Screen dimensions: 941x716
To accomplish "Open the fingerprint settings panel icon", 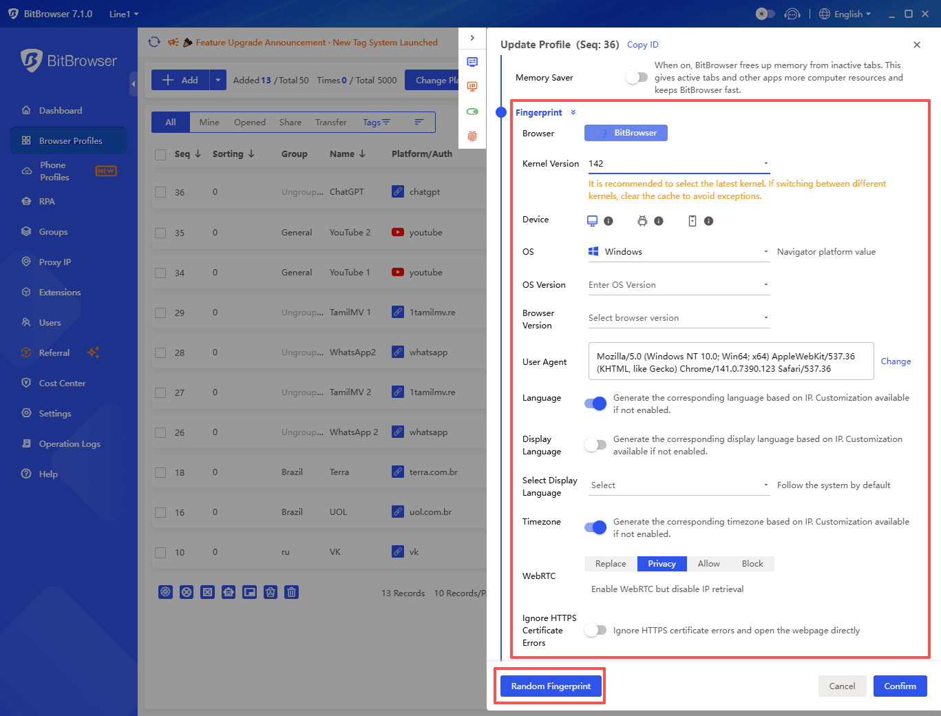I will point(472,136).
